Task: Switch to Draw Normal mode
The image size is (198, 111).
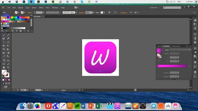Action: pyautogui.click(x=3, y=83)
